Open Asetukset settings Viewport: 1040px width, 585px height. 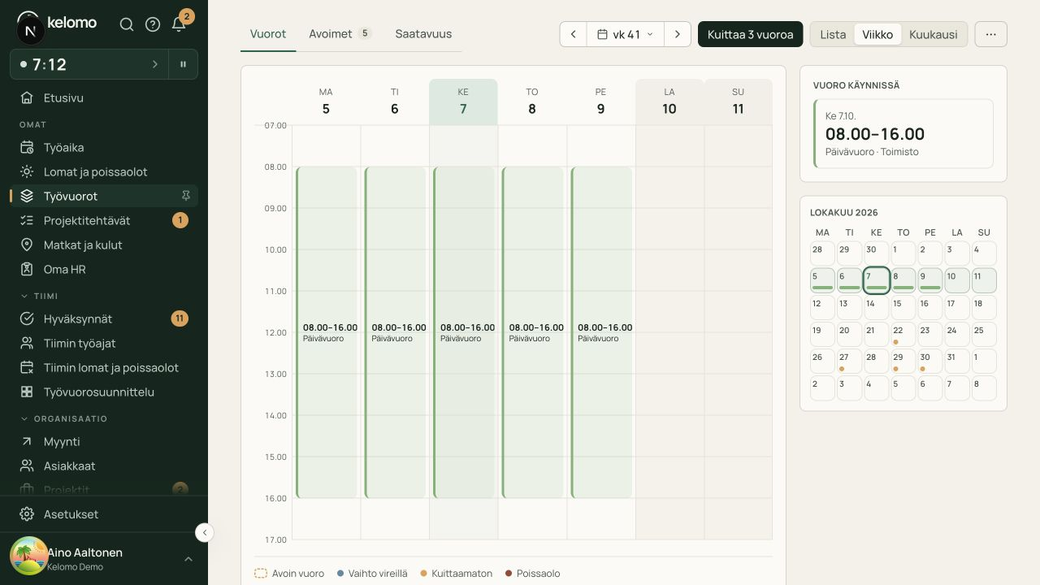pyautogui.click(x=104, y=514)
